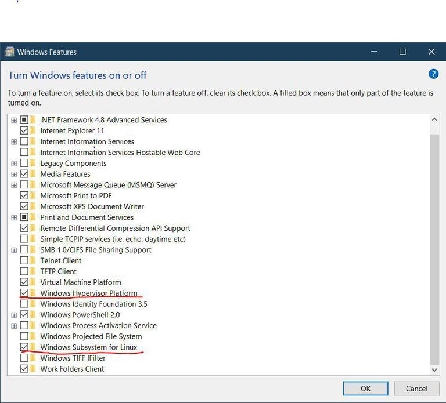Uncheck Microsoft XPS Document Writer checkbox
The width and height of the screenshot is (446, 403).
[x=24, y=206]
